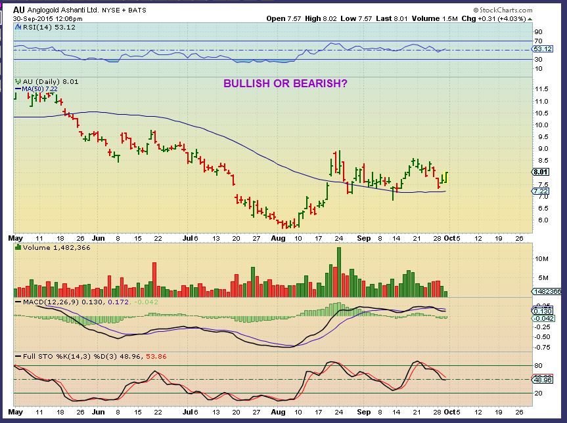Click the MACD(12,26,9) 0.130 legend text

(64, 302)
